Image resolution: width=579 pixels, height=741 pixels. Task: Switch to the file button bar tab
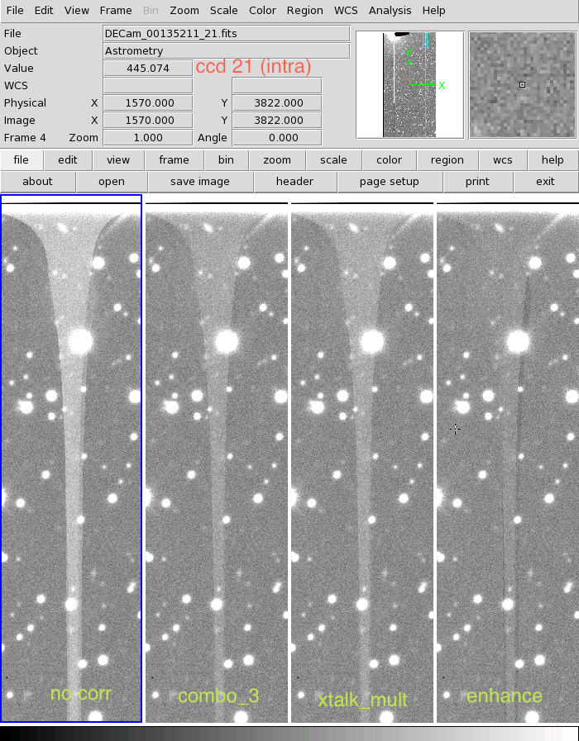pyautogui.click(x=21, y=160)
